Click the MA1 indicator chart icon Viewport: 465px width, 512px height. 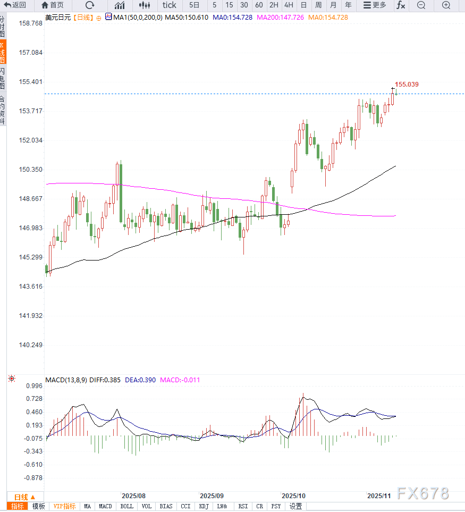[108, 18]
